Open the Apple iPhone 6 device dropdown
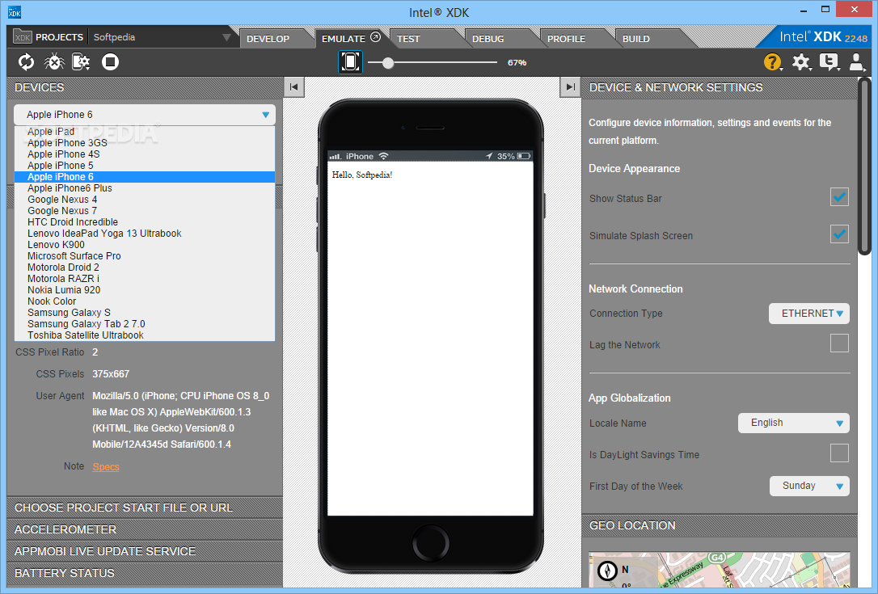Screen dimensions: 878x594 point(145,115)
